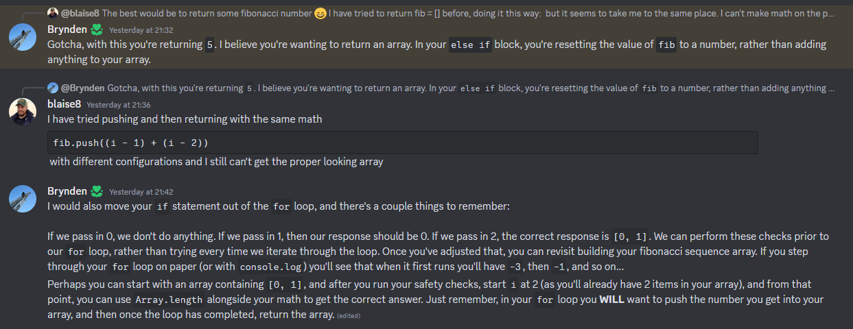Click small Brynden avatar in second reply preview
The image size is (853, 329).
pyautogui.click(x=52, y=88)
